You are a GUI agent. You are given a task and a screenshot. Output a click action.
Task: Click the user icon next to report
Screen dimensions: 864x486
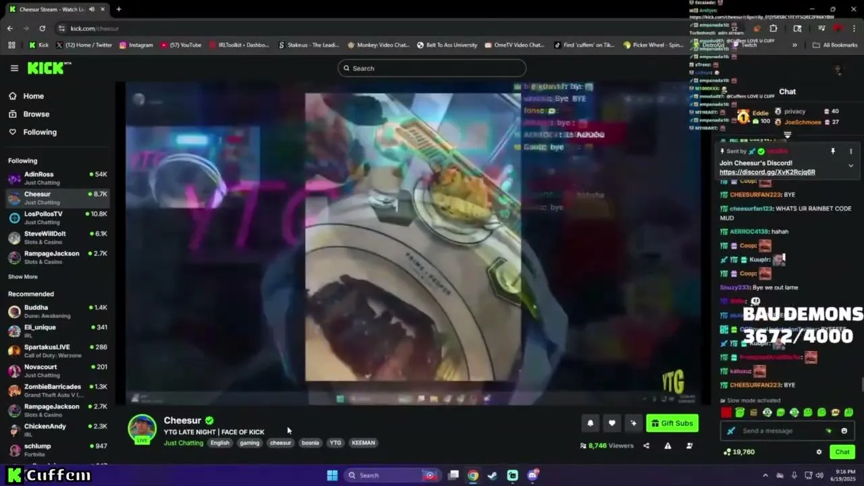pyautogui.click(x=689, y=446)
